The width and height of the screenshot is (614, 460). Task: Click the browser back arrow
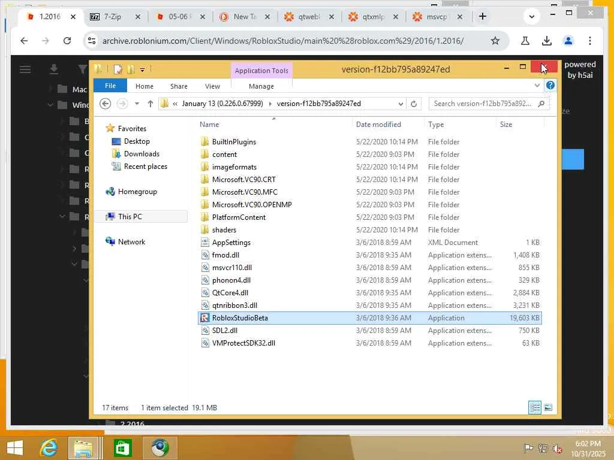(24, 41)
